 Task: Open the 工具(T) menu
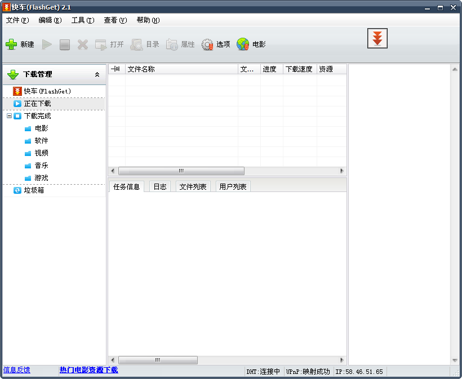click(83, 20)
